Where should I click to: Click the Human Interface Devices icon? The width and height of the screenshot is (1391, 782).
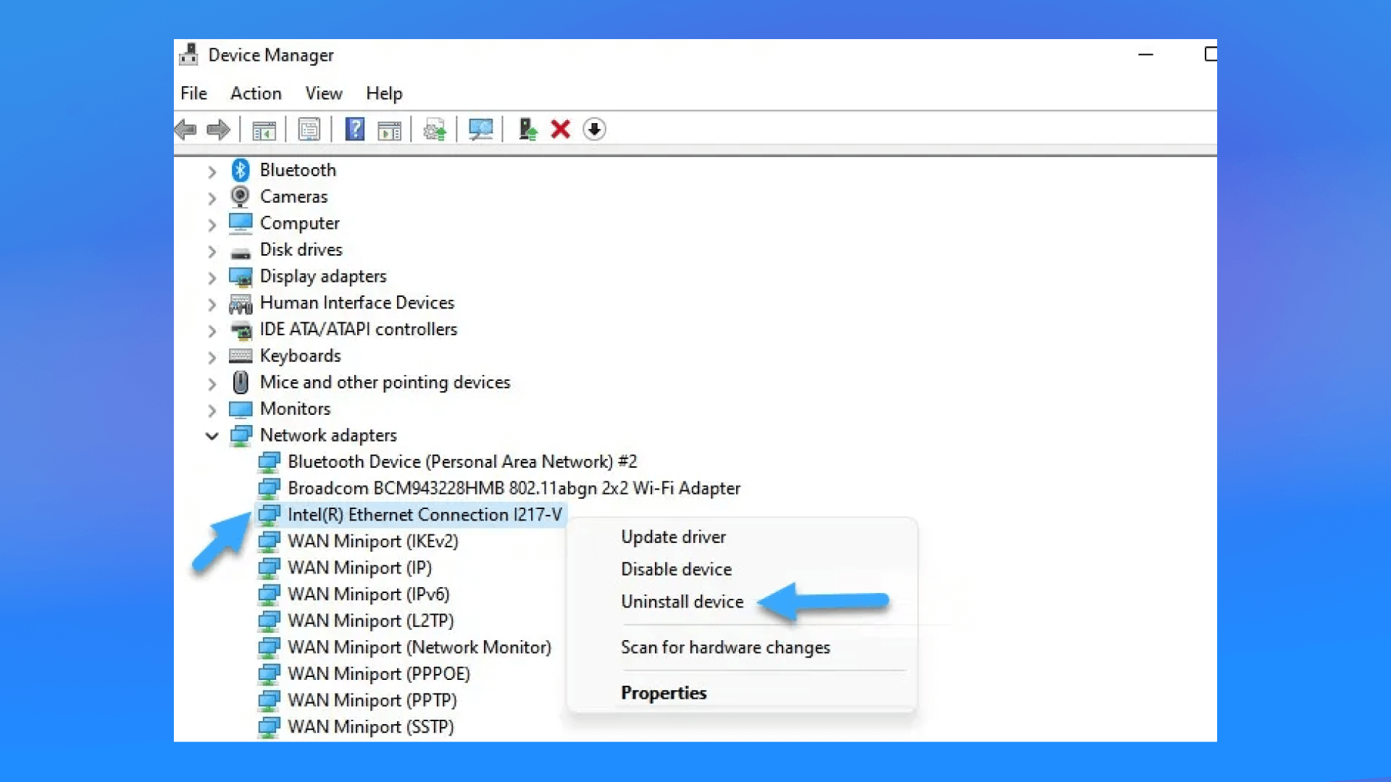241,303
